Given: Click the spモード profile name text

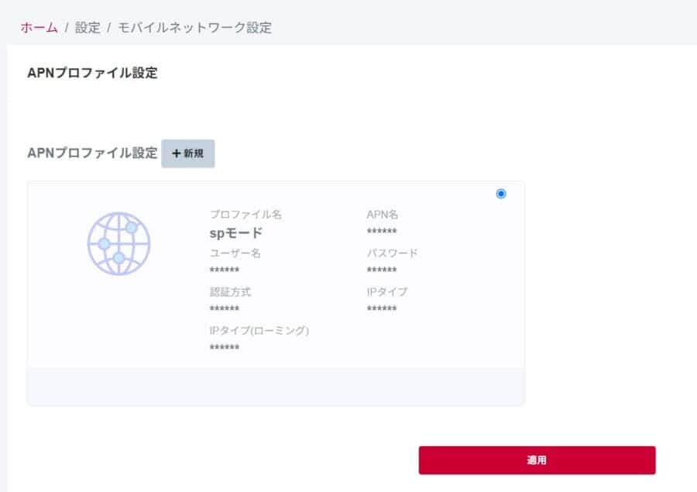Looking at the screenshot, I should click(x=236, y=232).
